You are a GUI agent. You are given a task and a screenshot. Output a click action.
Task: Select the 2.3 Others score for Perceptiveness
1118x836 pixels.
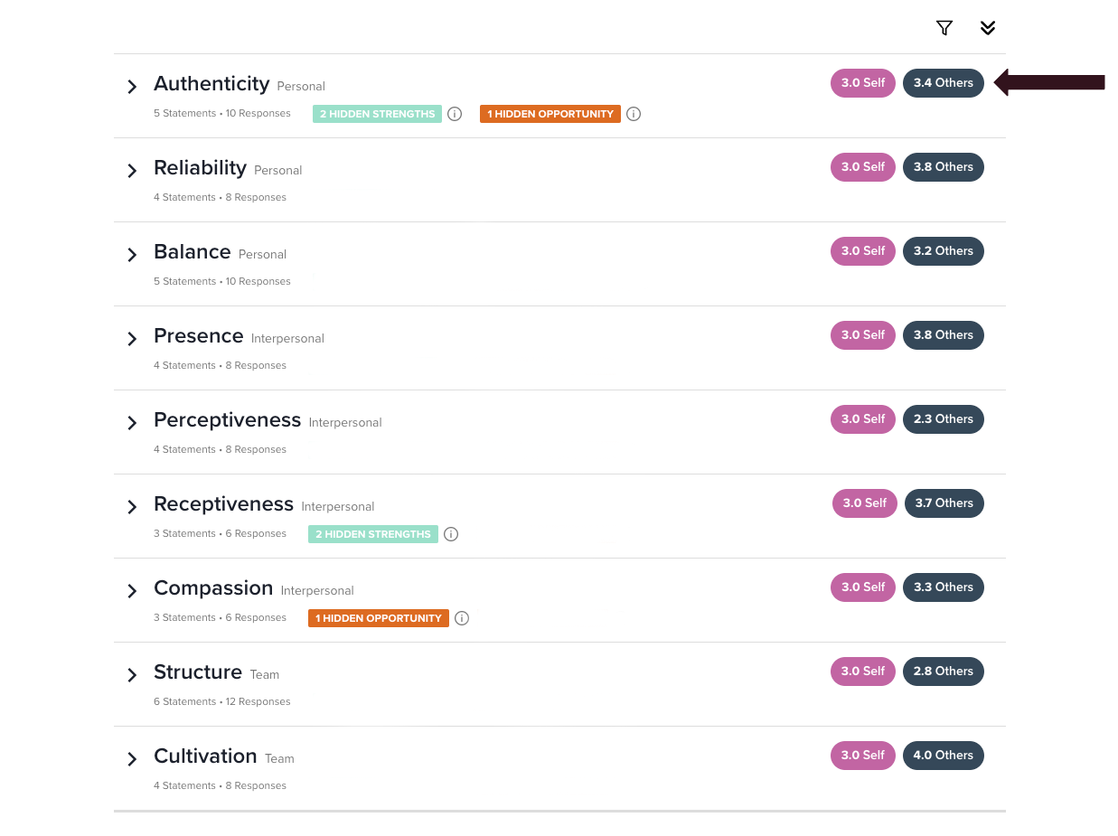[944, 419]
